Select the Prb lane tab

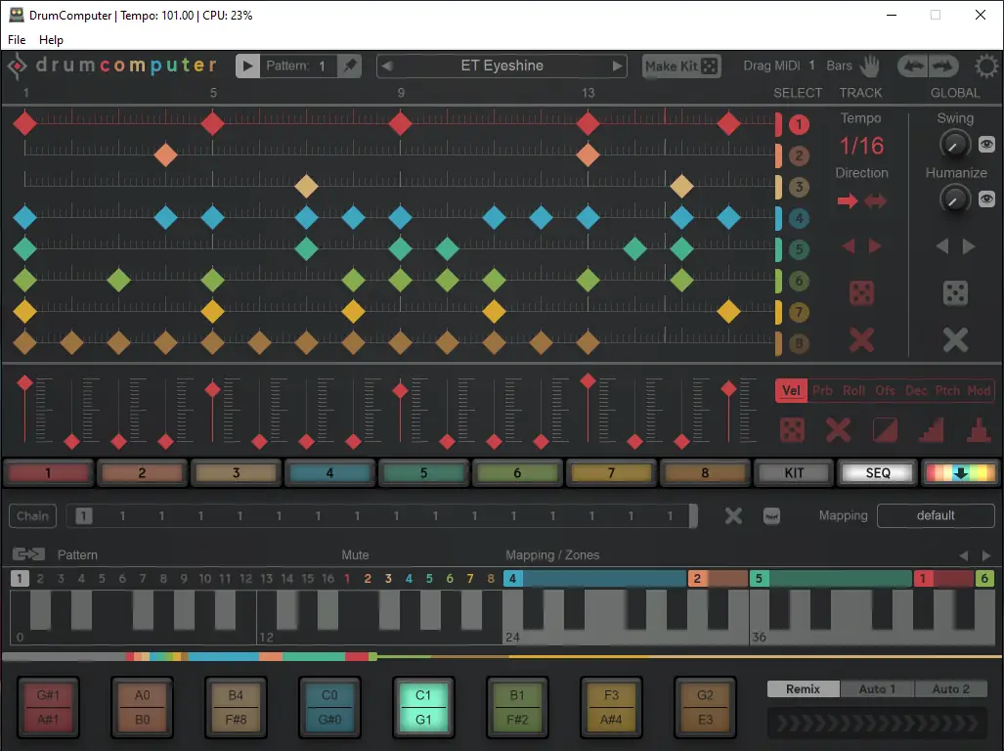click(x=822, y=390)
